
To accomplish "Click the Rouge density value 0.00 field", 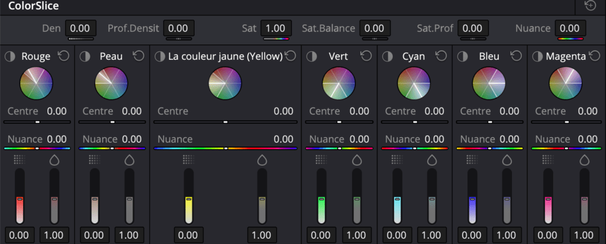I will click(x=20, y=235).
